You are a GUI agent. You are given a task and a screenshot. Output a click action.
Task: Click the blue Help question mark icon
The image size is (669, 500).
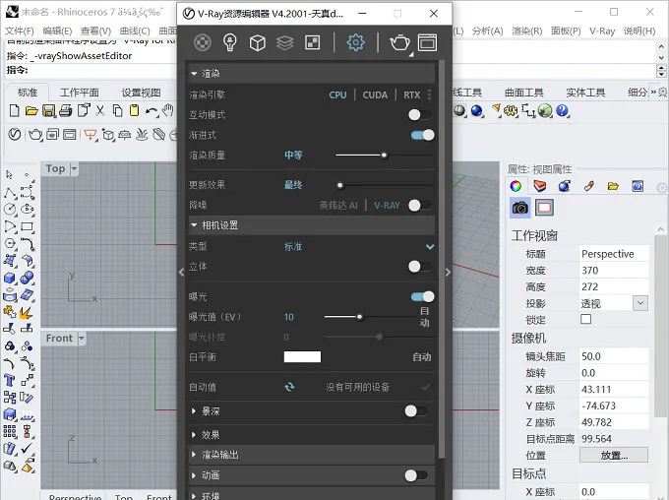click(563, 111)
